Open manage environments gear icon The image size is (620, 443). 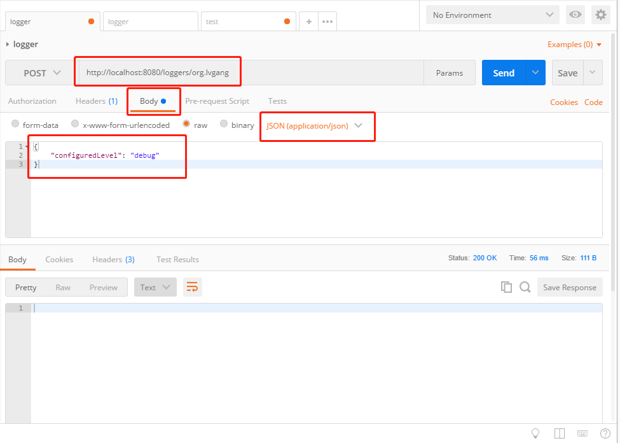coord(600,15)
